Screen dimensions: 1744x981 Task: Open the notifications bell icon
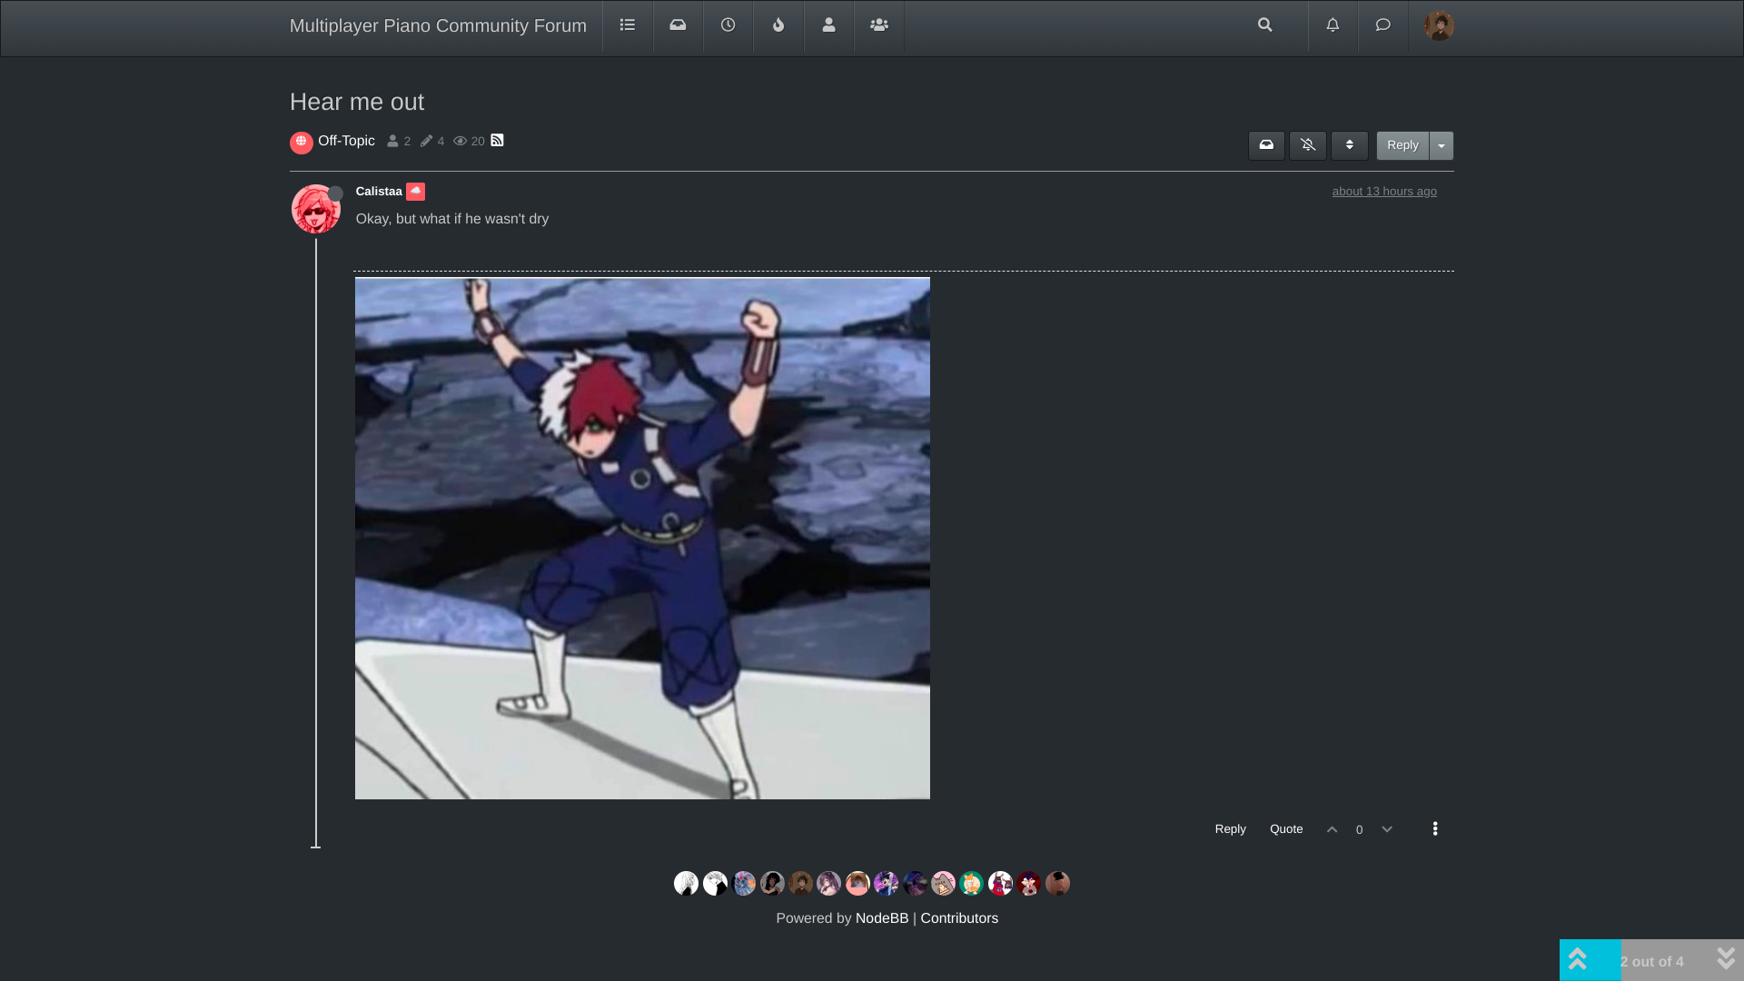tap(1333, 25)
